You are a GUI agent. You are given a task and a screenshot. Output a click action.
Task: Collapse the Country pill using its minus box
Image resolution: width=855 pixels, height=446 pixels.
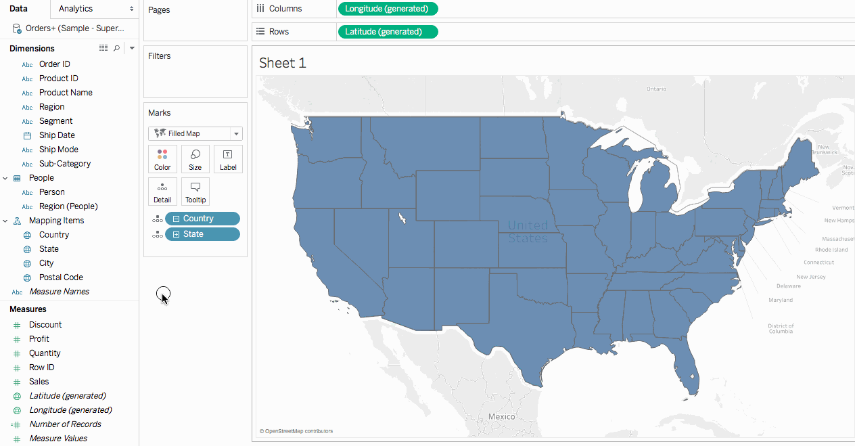click(x=176, y=219)
